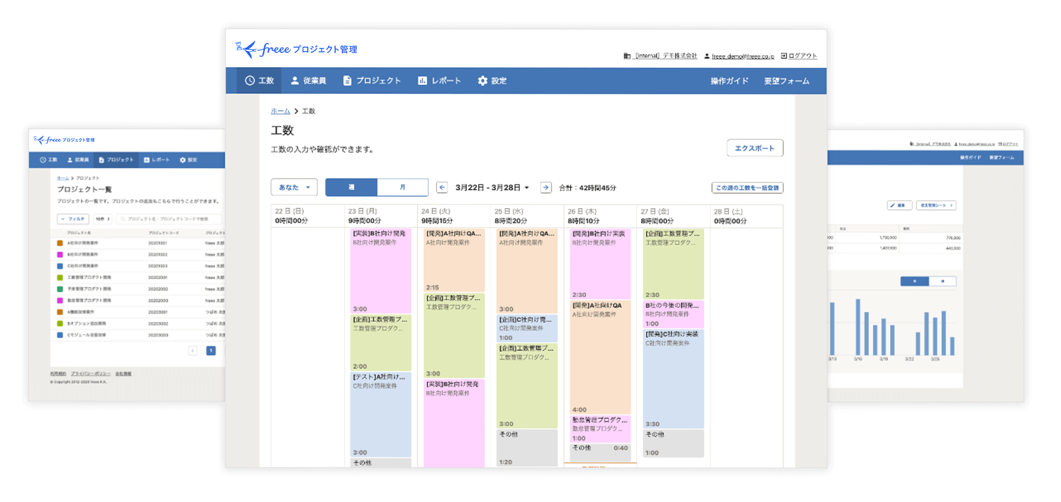Select Cモジュール全面改修 project row
Viewport: 1061px width, 502px height.
(138, 335)
